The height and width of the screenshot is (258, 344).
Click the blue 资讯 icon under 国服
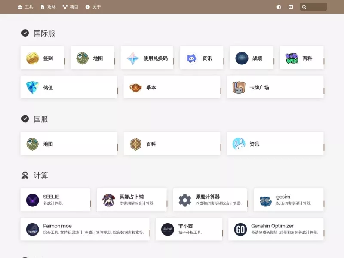point(239,144)
